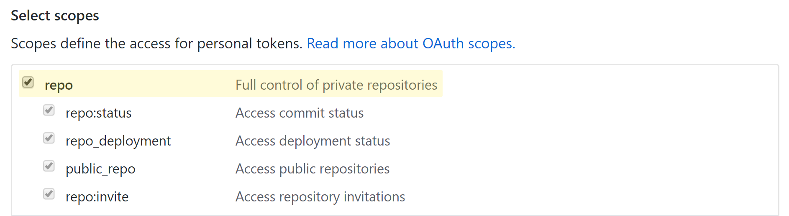789x216 pixels.
Task: Click the public_repo scope label
Action: [x=100, y=169]
